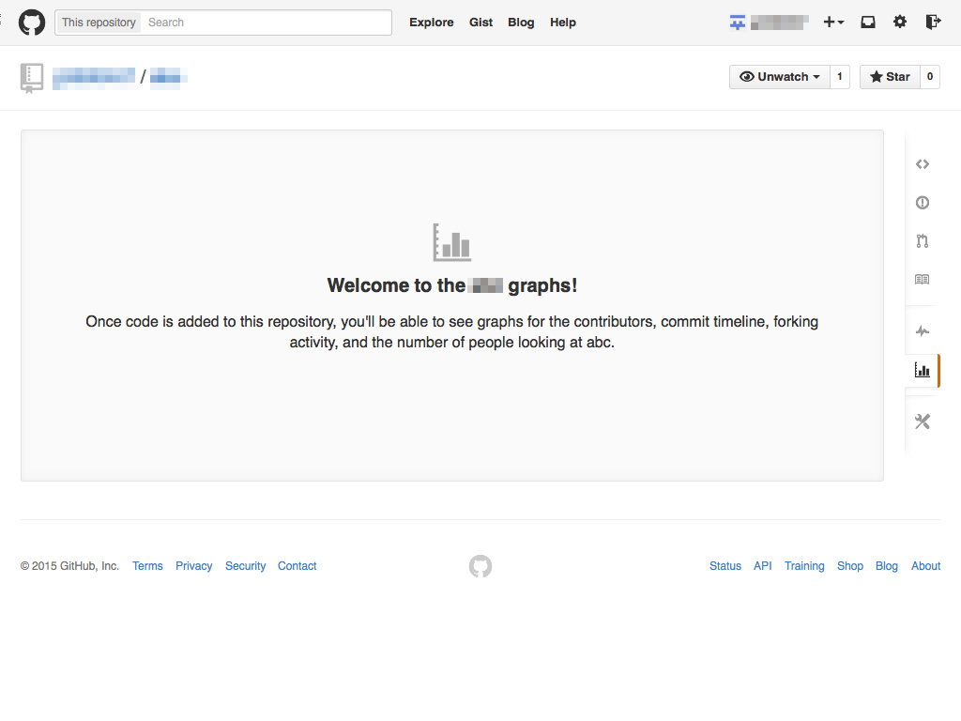The image size is (961, 721).
Task: Open notifications inbox icon in header
Action: point(868,23)
